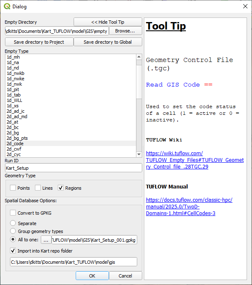252x285 pixels.
Task: Uncheck the Regions geometry checkbox
Action: 61,188
